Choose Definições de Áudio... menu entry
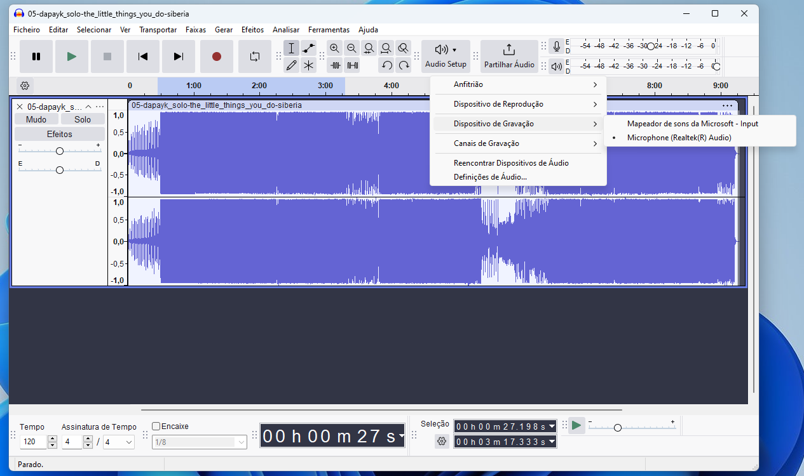The width and height of the screenshot is (804, 476). click(x=490, y=177)
